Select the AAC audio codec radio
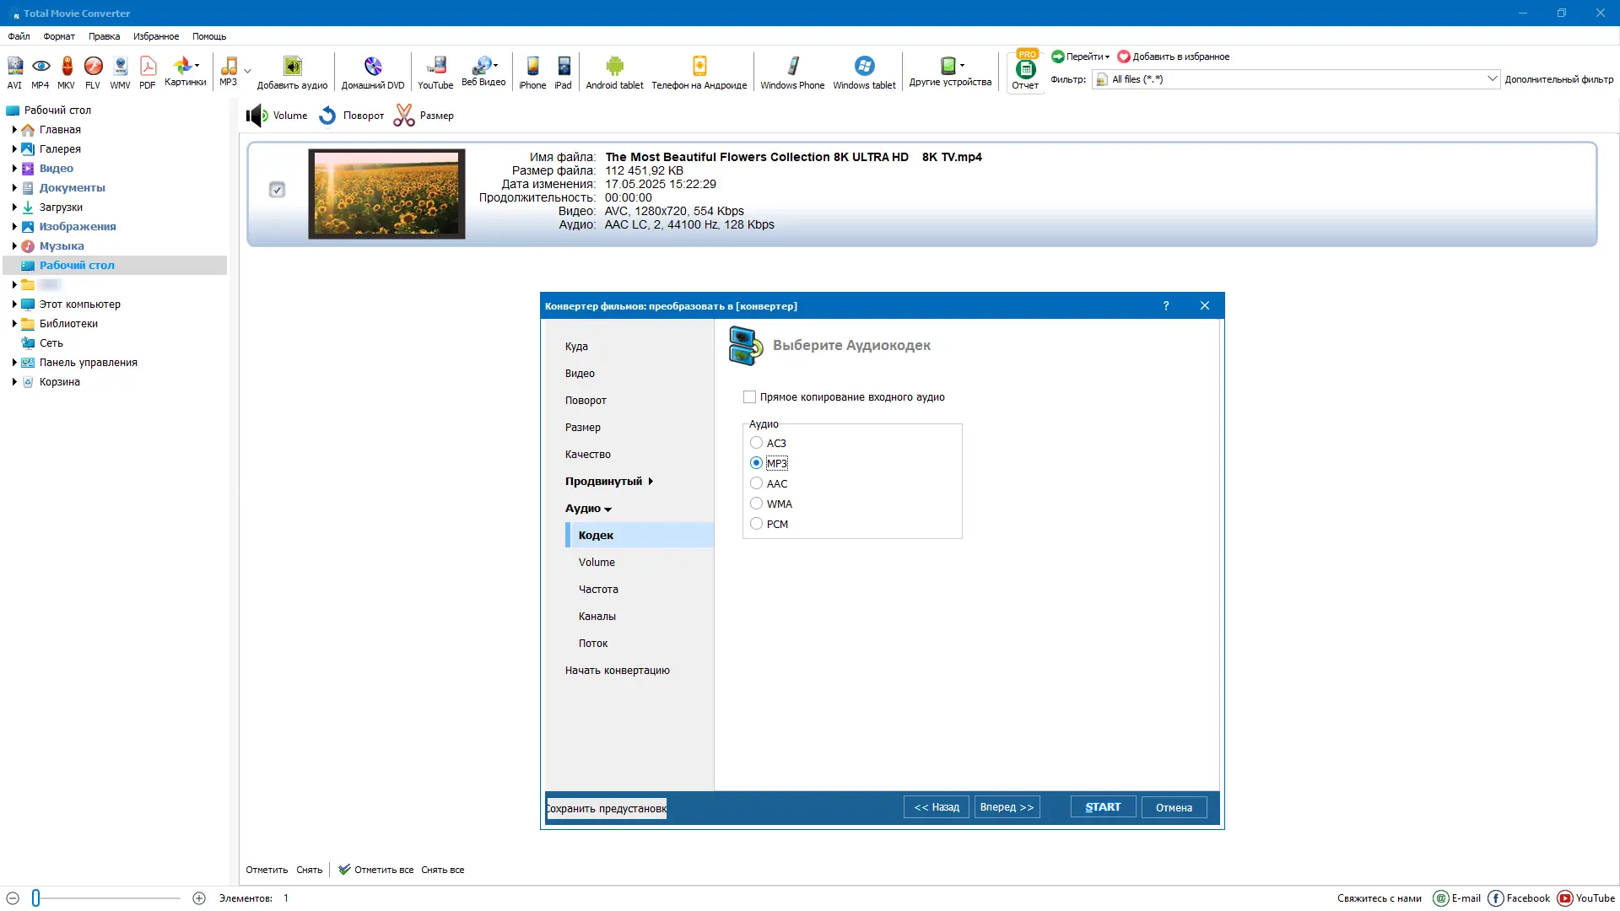The image size is (1620, 911). click(x=756, y=483)
